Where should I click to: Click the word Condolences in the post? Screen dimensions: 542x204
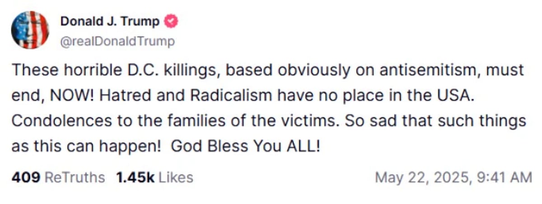click(x=55, y=122)
